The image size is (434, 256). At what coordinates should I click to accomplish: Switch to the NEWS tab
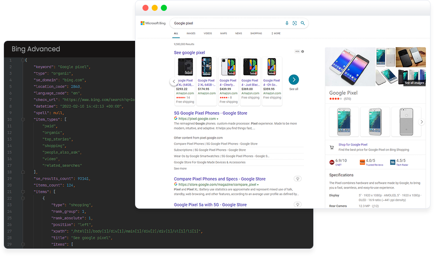click(239, 33)
